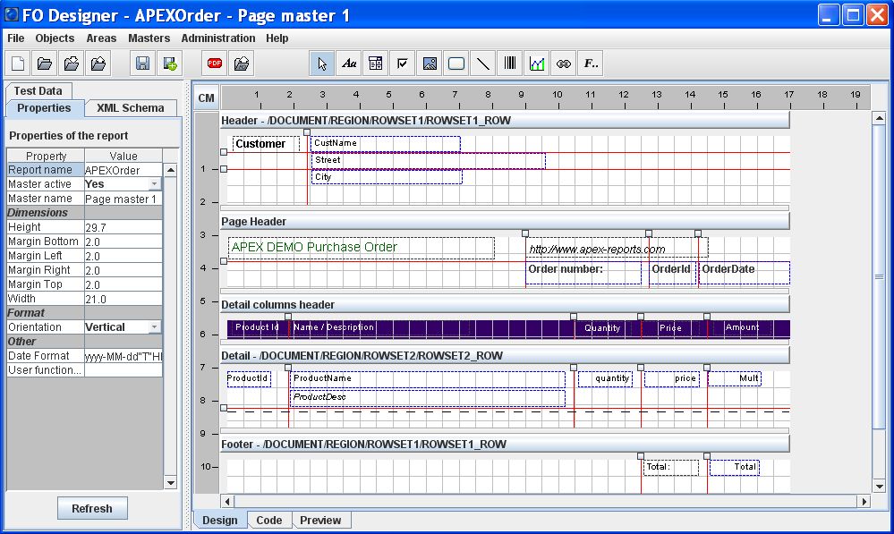Select the image insert tool
This screenshot has width=894, height=534.
point(430,64)
